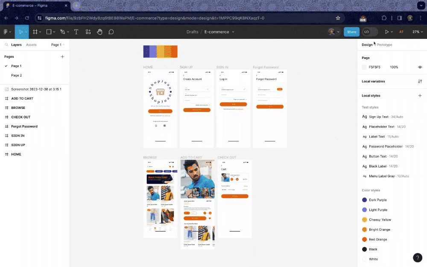Image resolution: width=427 pixels, height=267 pixels.
Task: Open browser extensions puzzle icon
Action: [384, 18]
